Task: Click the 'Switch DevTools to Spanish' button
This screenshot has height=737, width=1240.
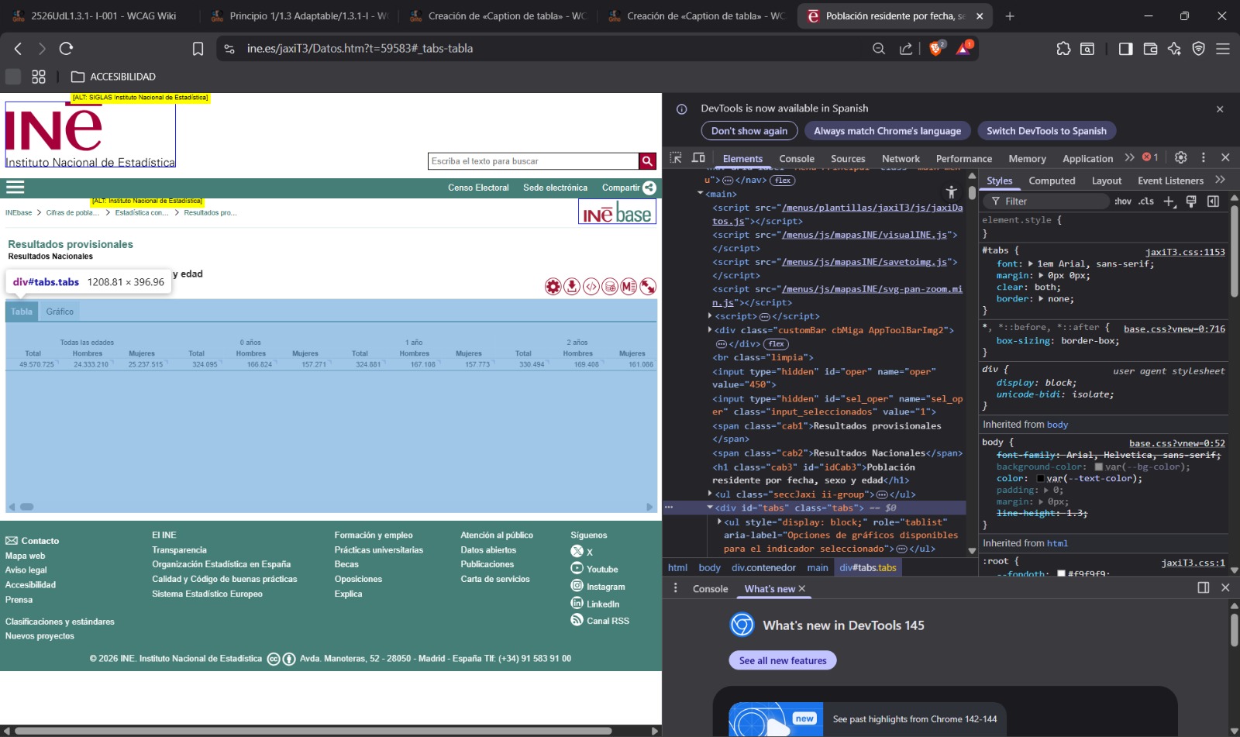Action: [x=1045, y=131]
